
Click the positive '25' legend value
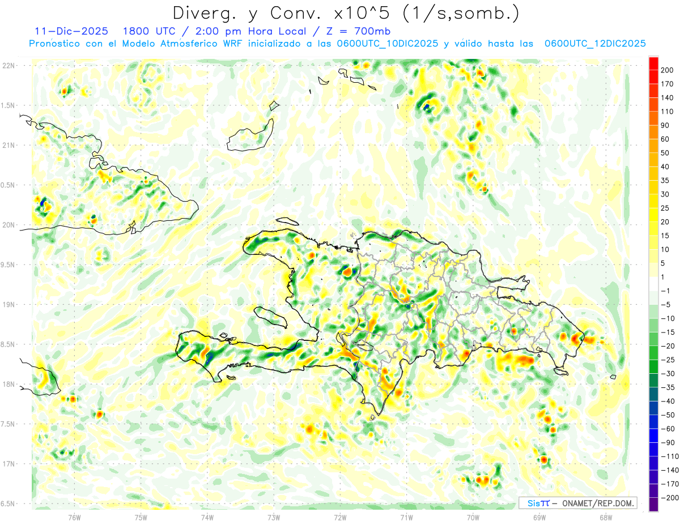[665, 208]
